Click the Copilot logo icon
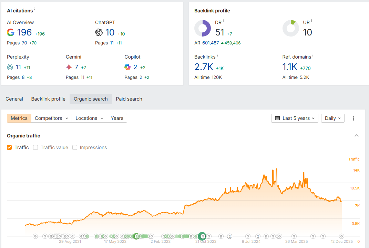Viewport: 369px width, 248px height. [x=127, y=67]
